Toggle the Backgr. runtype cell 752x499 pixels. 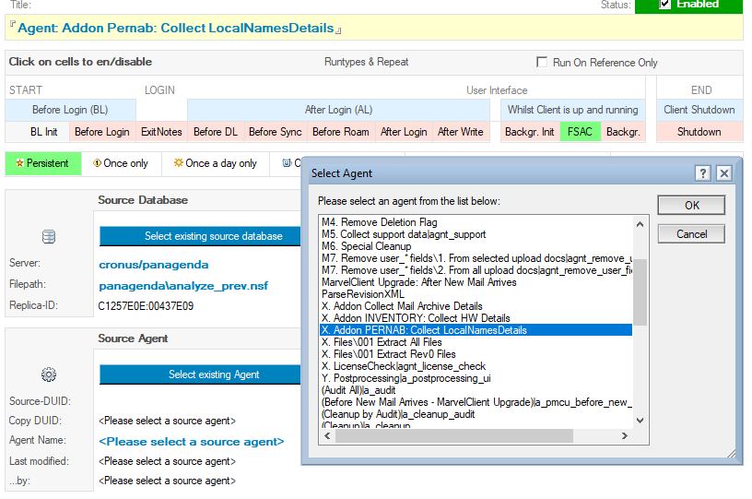(623, 132)
